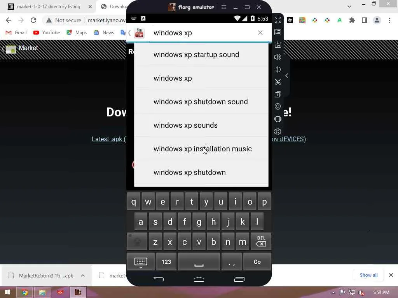Tap the DEL backspace key

(261, 241)
